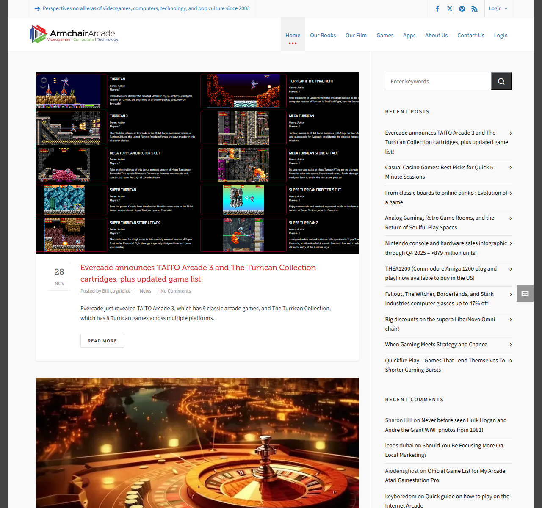The width and height of the screenshot is (542, 508).
Task: Click the READ MORE button
Action: (x=102, y=341)
